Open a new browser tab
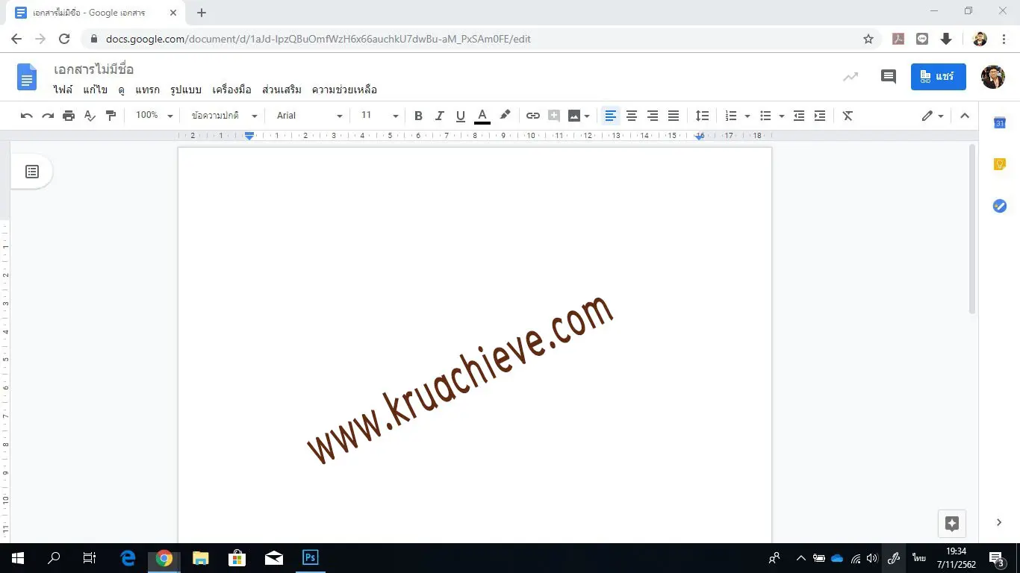The image size is (1020, 573). (x=202, y=13)
